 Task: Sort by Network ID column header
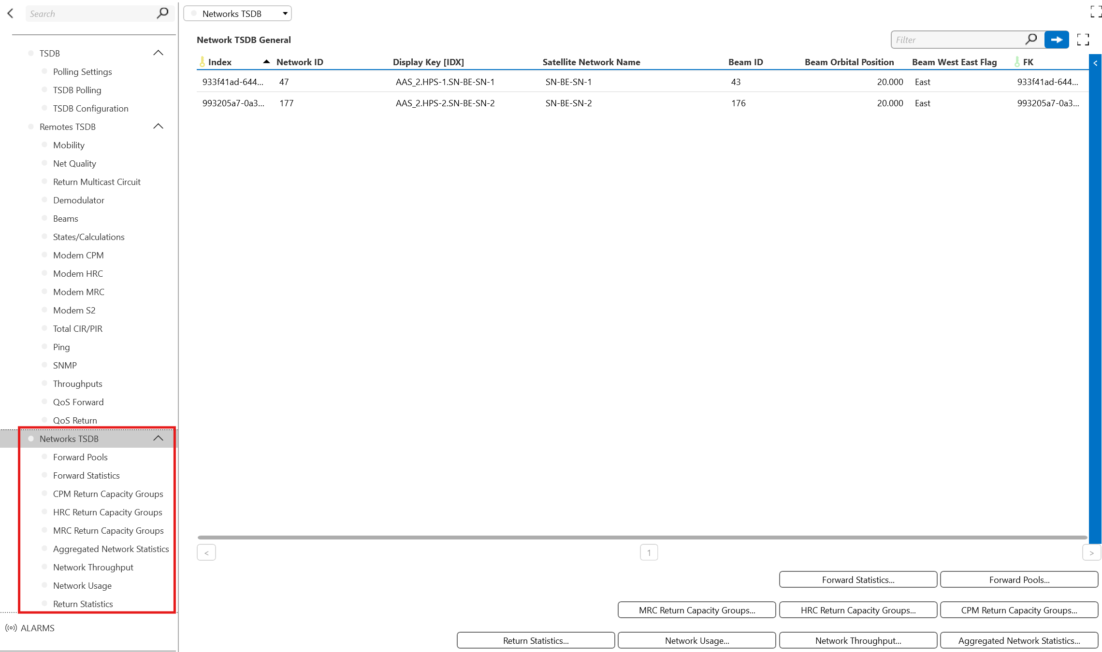[300, 62]
